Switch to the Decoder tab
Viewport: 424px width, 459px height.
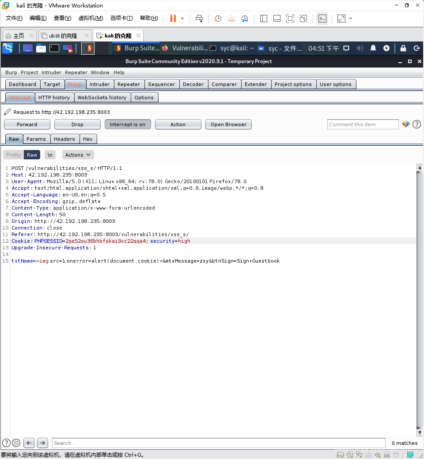(193, 84)
